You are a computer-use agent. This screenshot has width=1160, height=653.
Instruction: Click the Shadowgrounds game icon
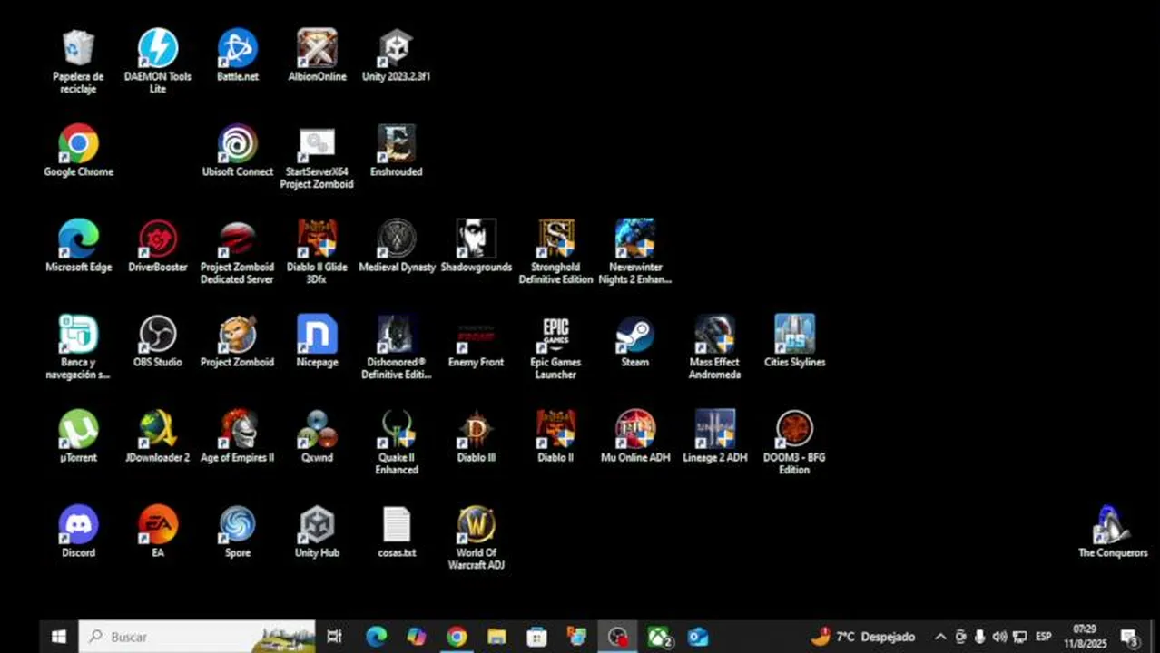[x=476, y=246]
